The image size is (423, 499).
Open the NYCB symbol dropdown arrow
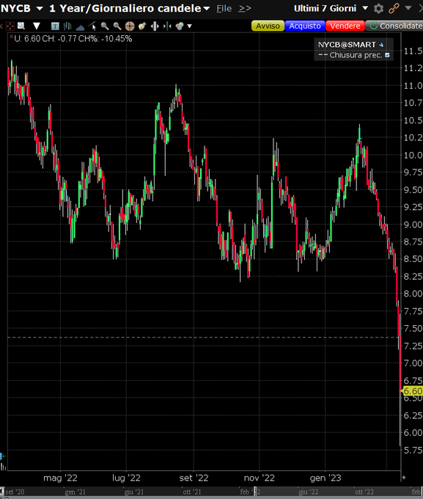point(40,9)
